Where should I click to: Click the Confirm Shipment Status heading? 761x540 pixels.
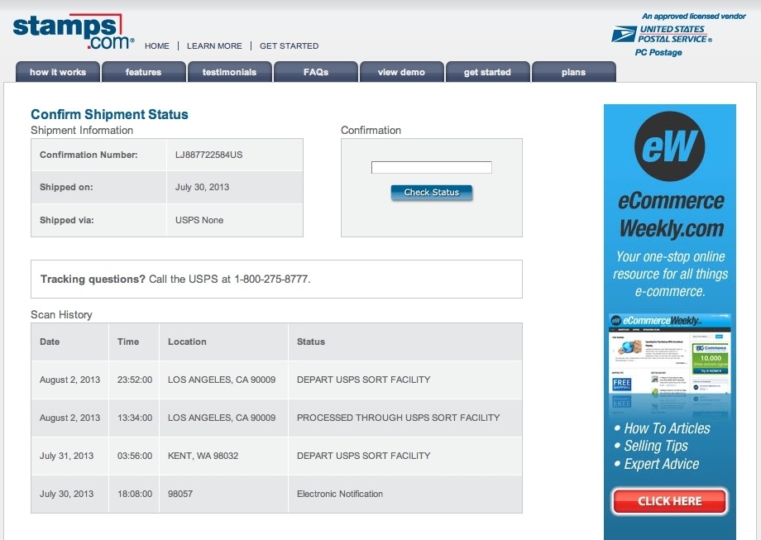tap(109, 114)
